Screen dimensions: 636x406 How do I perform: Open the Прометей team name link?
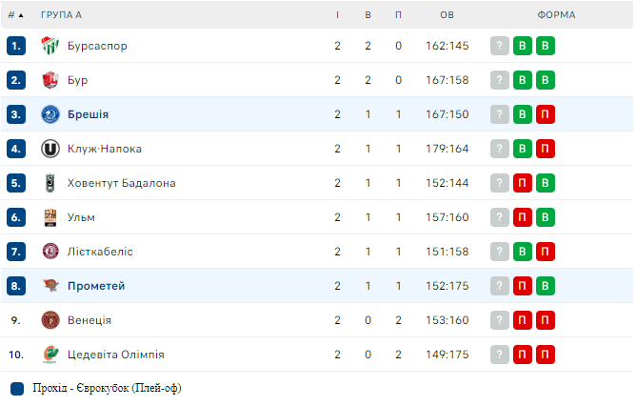tap(96, 286)
